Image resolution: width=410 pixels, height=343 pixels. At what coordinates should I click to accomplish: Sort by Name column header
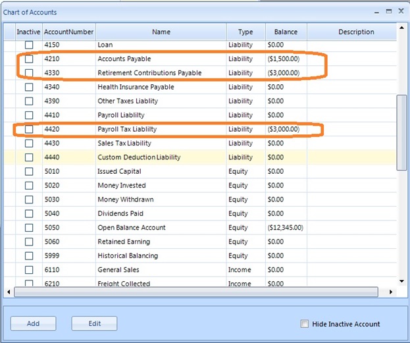(x=161, y=32)
